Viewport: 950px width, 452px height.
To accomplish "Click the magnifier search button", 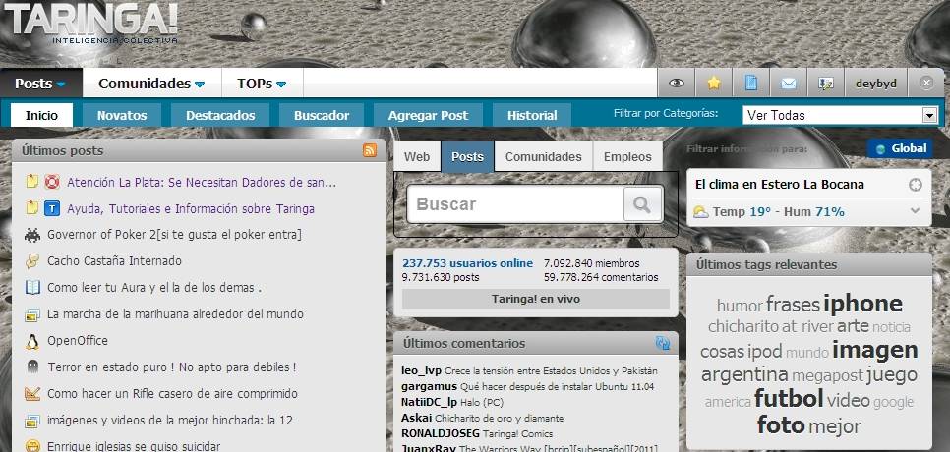I will (641, 204).
